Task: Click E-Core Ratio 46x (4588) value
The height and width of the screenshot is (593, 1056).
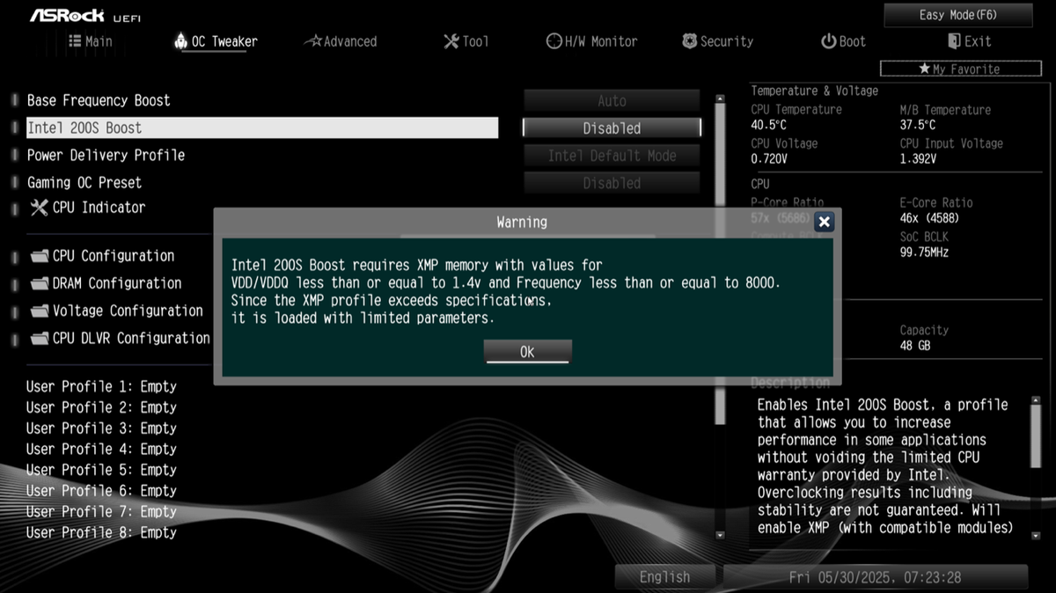Action: point(929,218)
